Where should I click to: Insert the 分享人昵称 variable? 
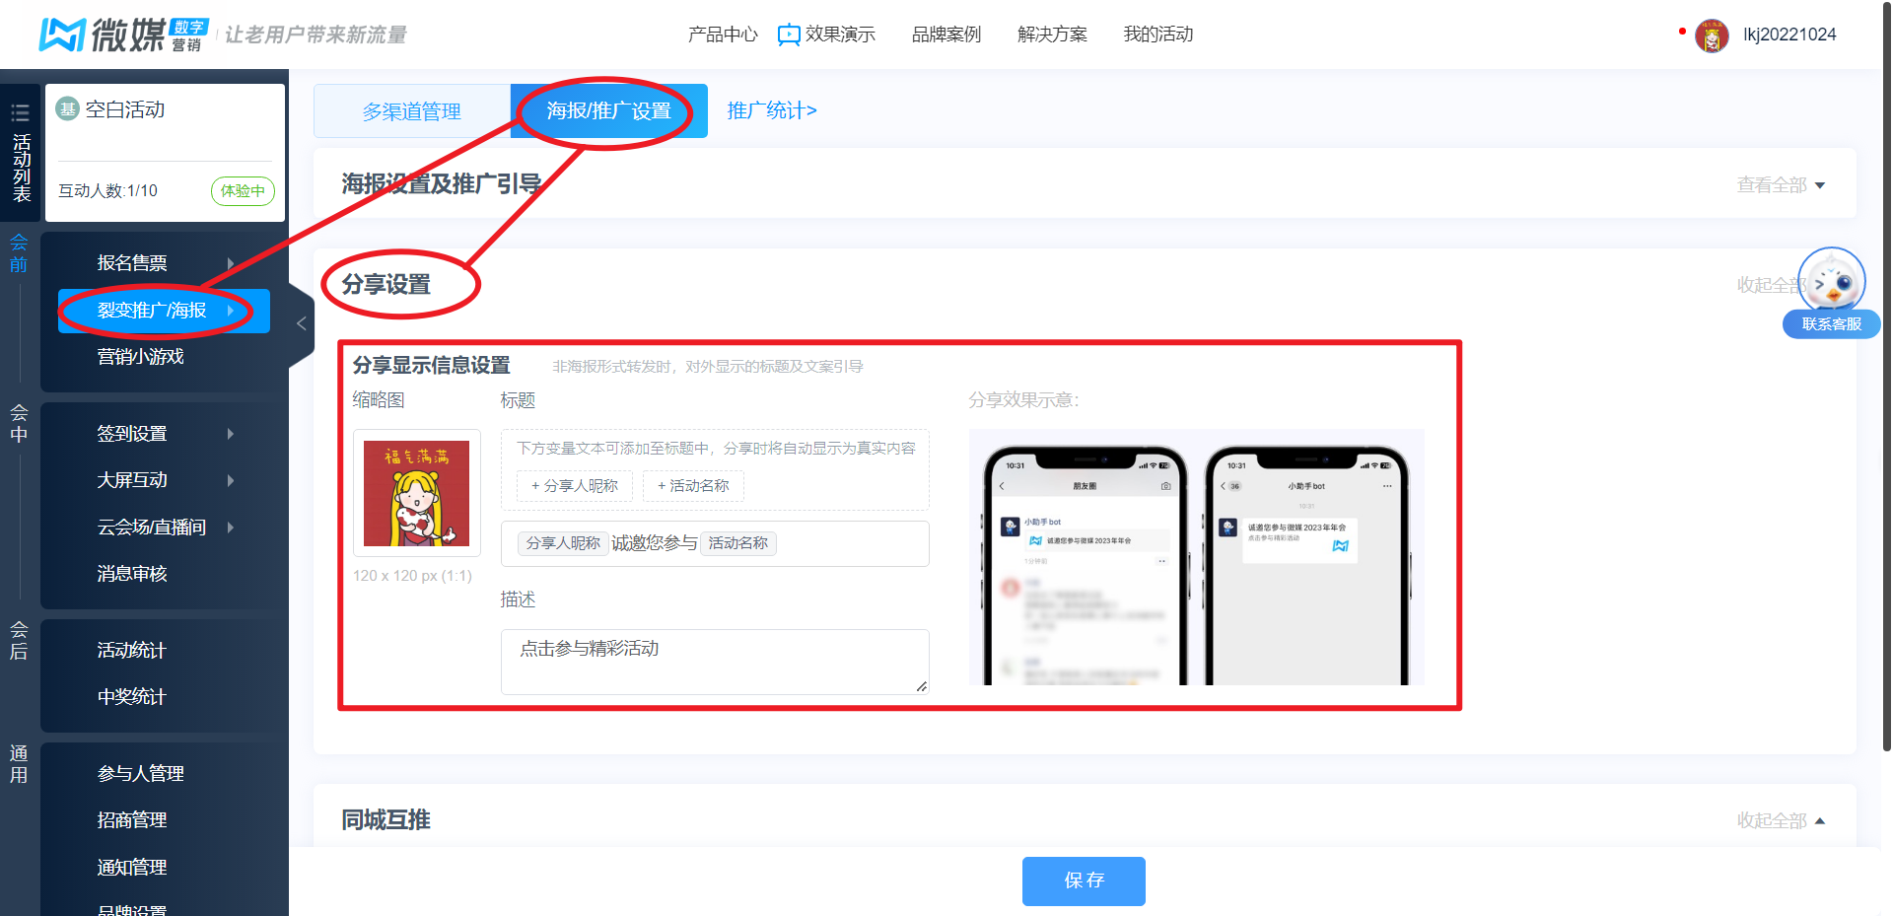(575, 486)
